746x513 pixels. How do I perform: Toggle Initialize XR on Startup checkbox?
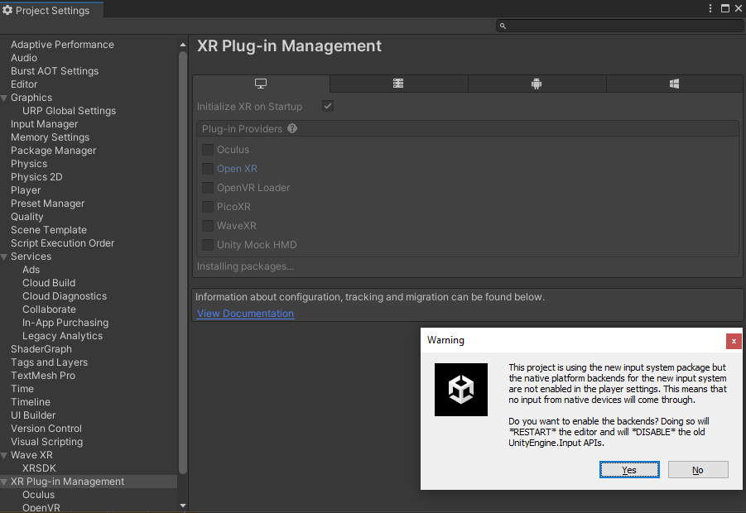(328, 107)
